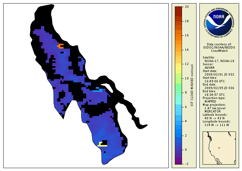Screen dimensions: 242x171
Task: Click the 8 tick label on the colorbar
Action: 186,93
